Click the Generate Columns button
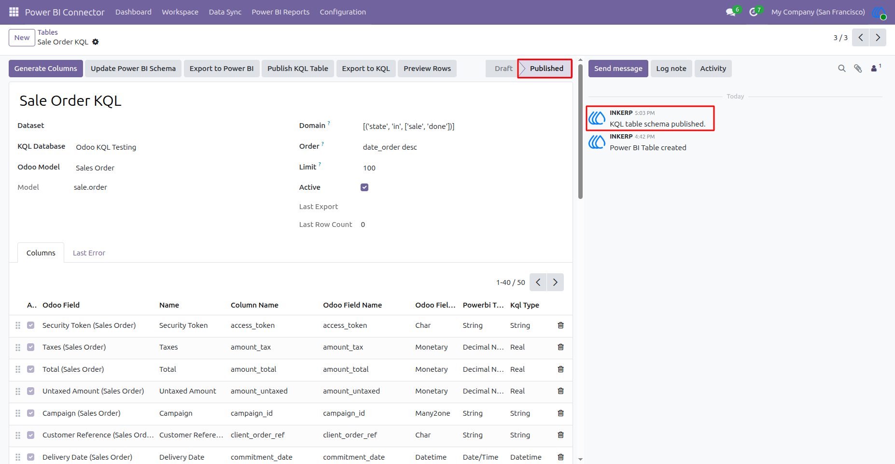 (46, 69)
